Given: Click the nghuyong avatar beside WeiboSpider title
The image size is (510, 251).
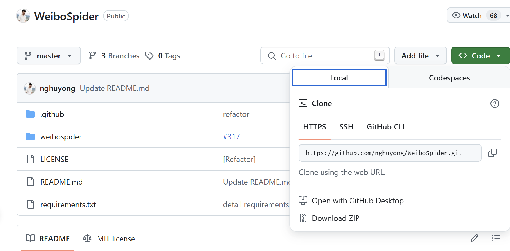Looking at the screenshot, I should click(23, 16).
